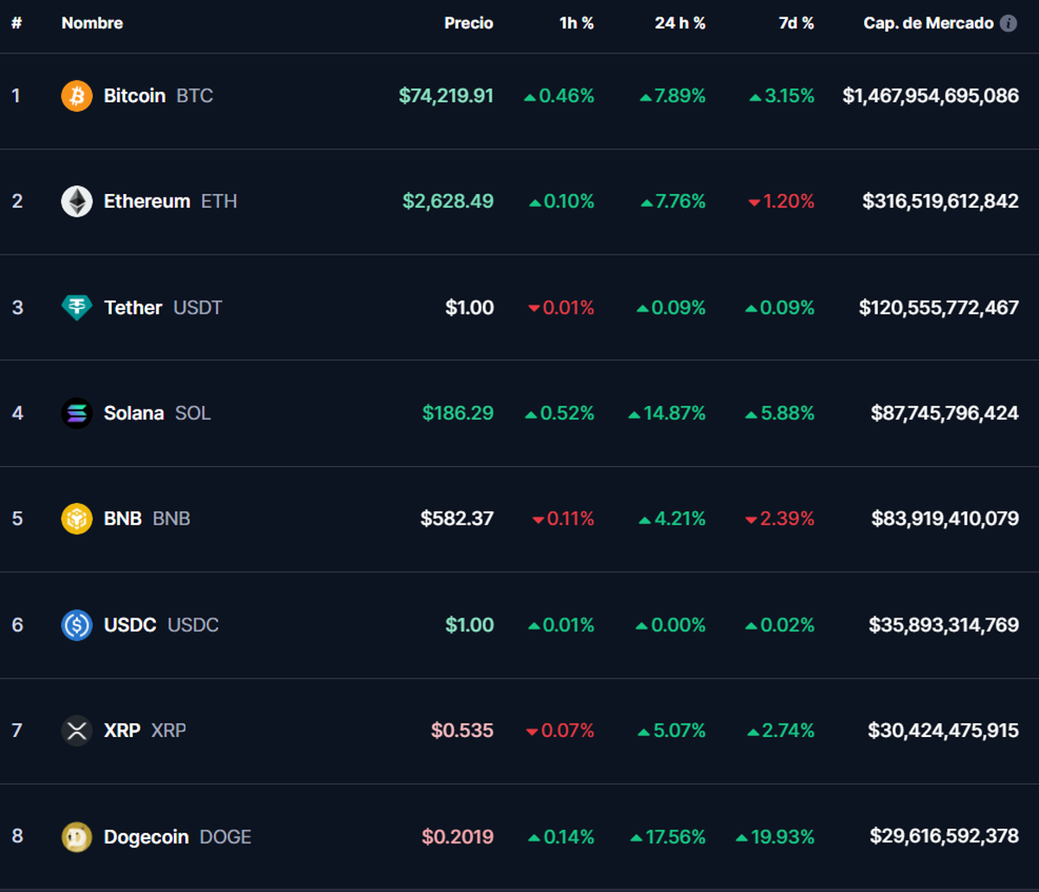The height and width of the screenshot is (892, 1039).
Task: Open the Dogecoin name link
Action: (x=145, y=837)
